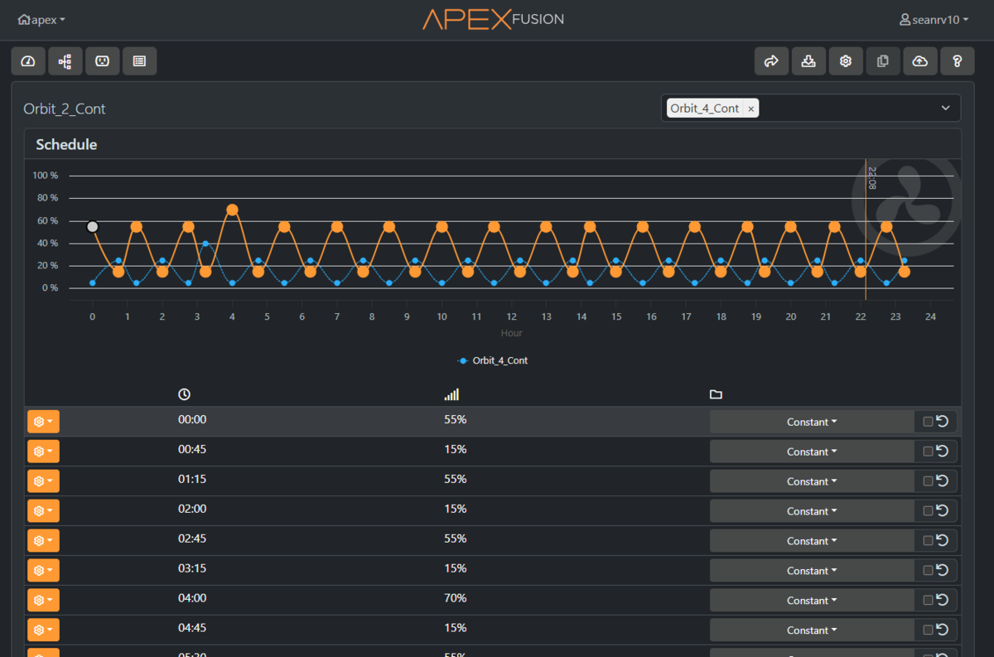The height and width of the screenshot is (657, 994).
Task: Remove the Orbit_4_Cont tag
Action: click(x=750, y=109)
